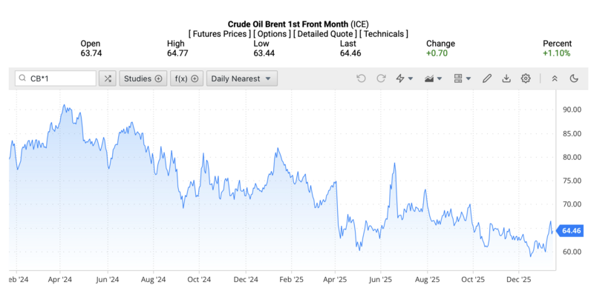
Task: Click the plus icon in f(x) button
Action: 195,78
